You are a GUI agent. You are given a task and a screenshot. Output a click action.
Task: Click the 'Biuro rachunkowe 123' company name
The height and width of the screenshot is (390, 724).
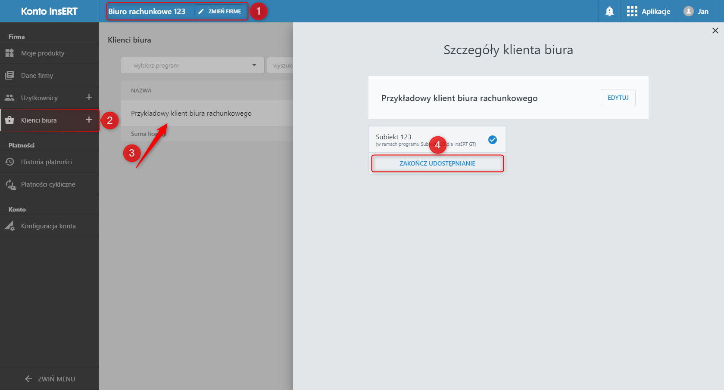coord(147,11)
